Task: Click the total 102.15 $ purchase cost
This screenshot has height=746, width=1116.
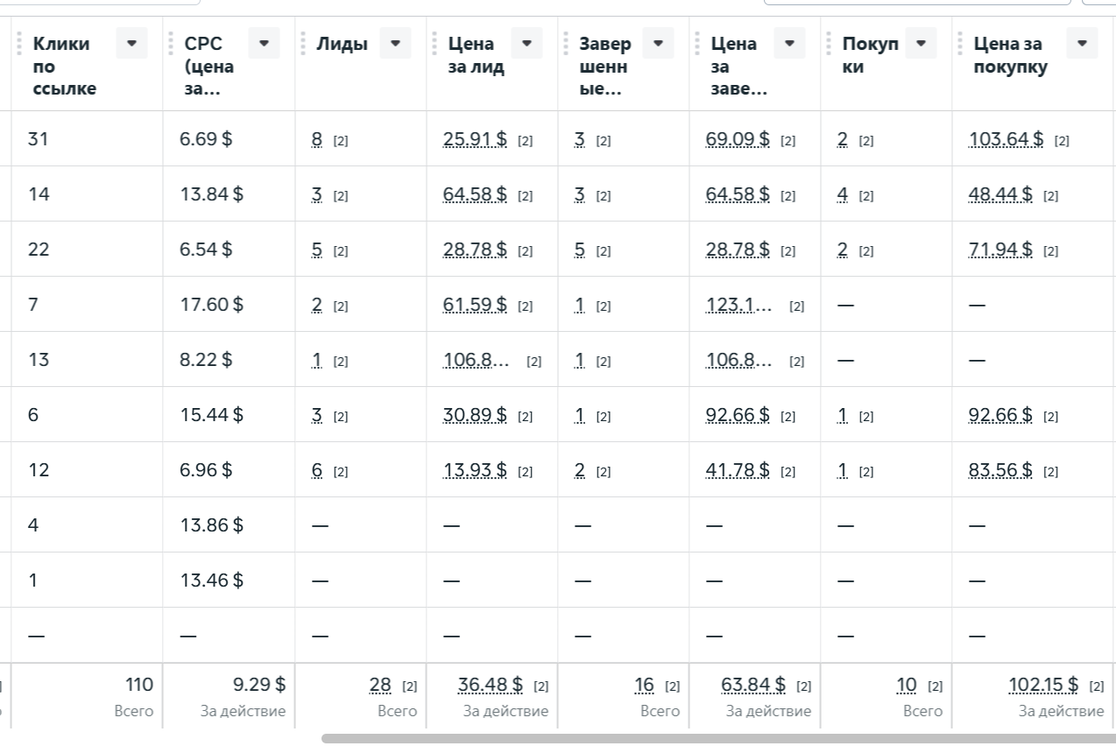Action: coord(1043,685)
